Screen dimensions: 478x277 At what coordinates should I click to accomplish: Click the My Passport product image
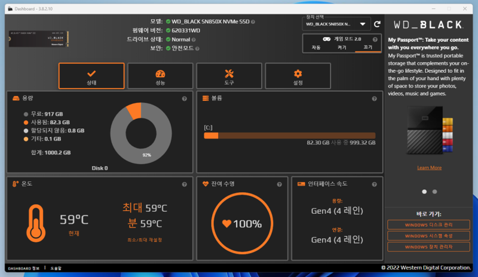(430, 130)
